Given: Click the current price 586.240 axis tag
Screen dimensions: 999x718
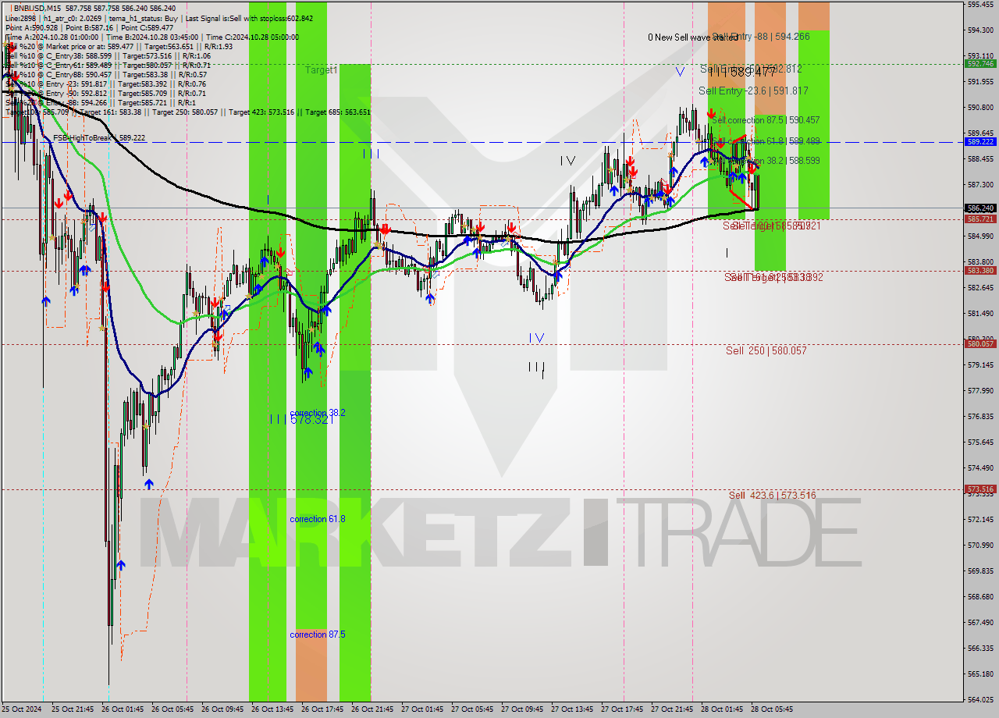Looking at the screenshot, I should click(980, 208).
